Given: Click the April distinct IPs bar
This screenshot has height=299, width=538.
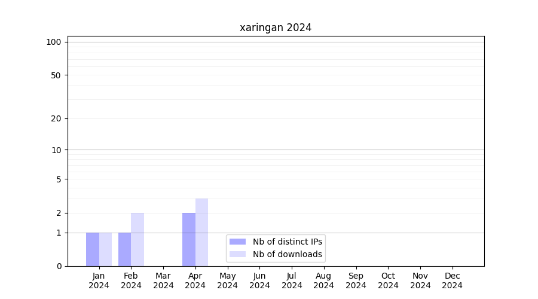Looking at the screenshot, I should [189, 240].
